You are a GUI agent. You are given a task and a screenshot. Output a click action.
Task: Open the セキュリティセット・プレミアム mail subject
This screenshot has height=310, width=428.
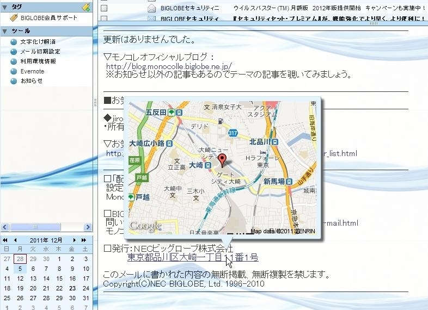tap(329, 19)
